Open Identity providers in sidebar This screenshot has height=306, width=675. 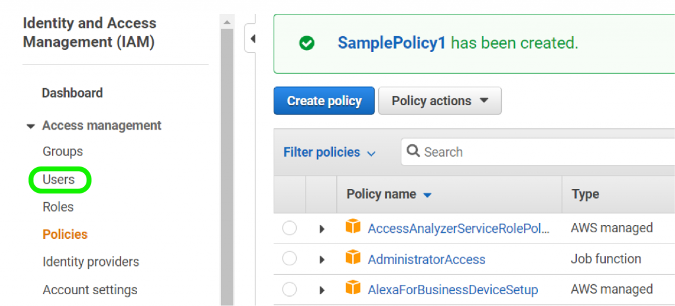click(91, 262)
